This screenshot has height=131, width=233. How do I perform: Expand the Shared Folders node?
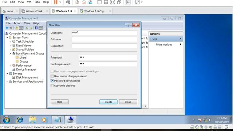click(11, 49)
